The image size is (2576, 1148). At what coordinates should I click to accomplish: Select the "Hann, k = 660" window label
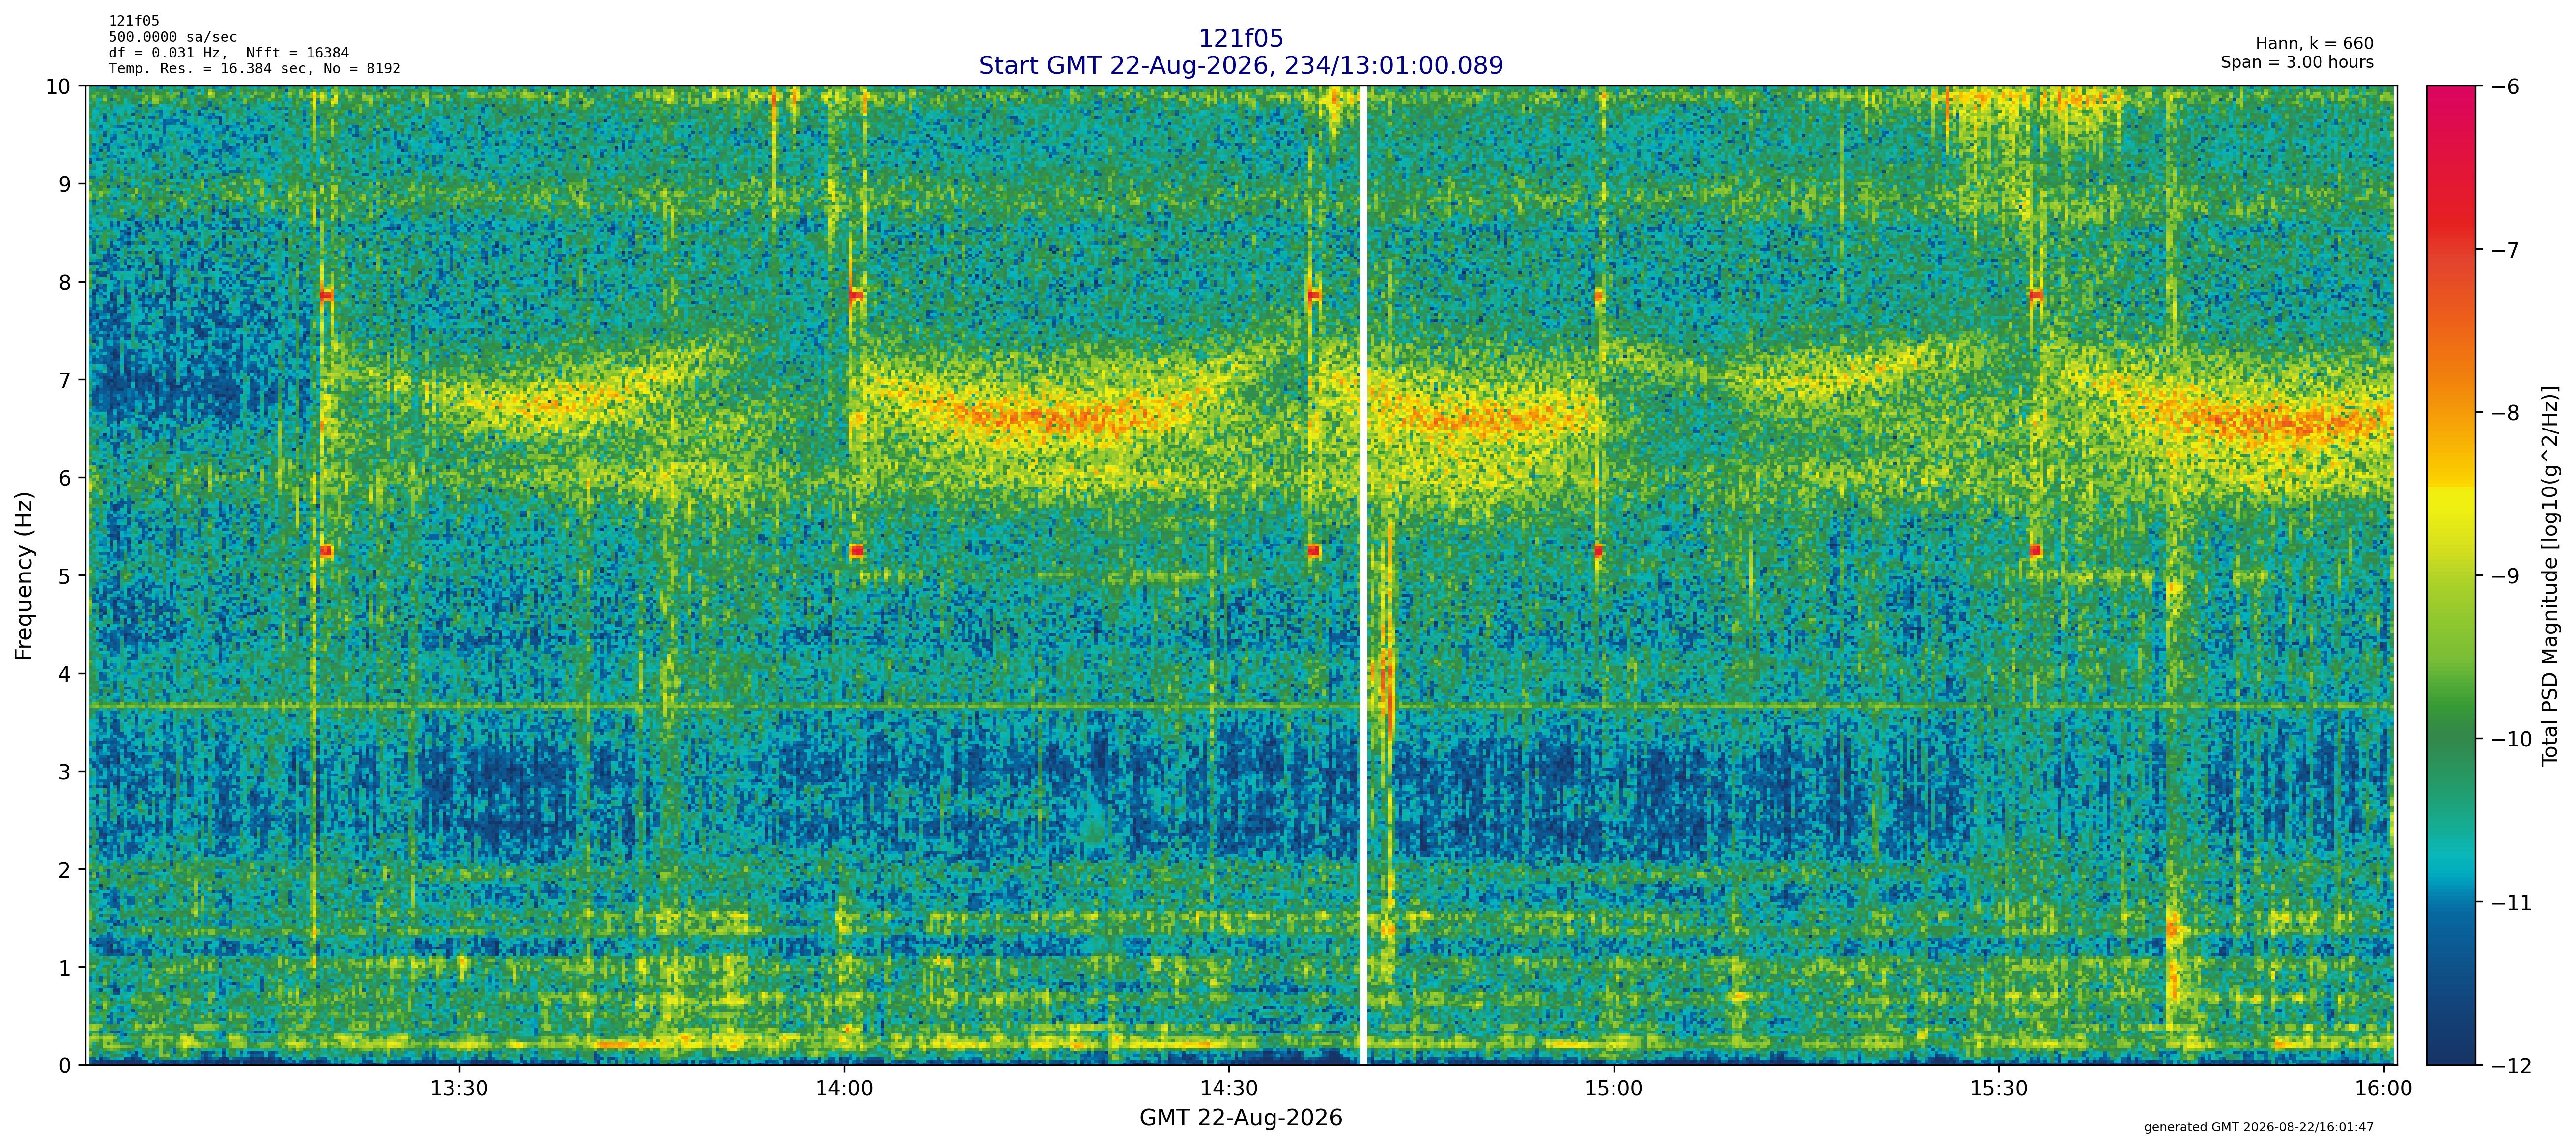click(x=2314, y=44)
